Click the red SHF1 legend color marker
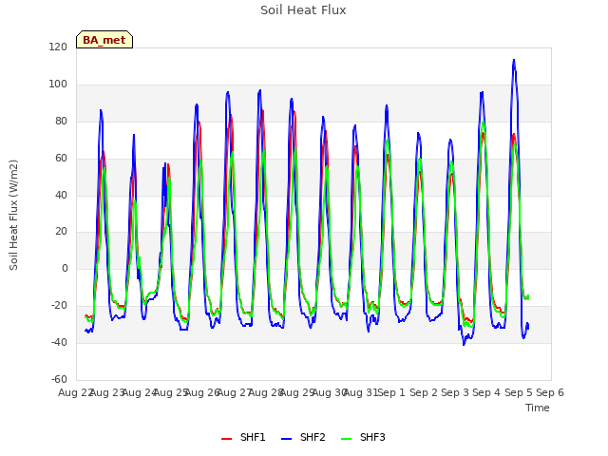This screenshot has width=608, height=456. coord(226,439)
